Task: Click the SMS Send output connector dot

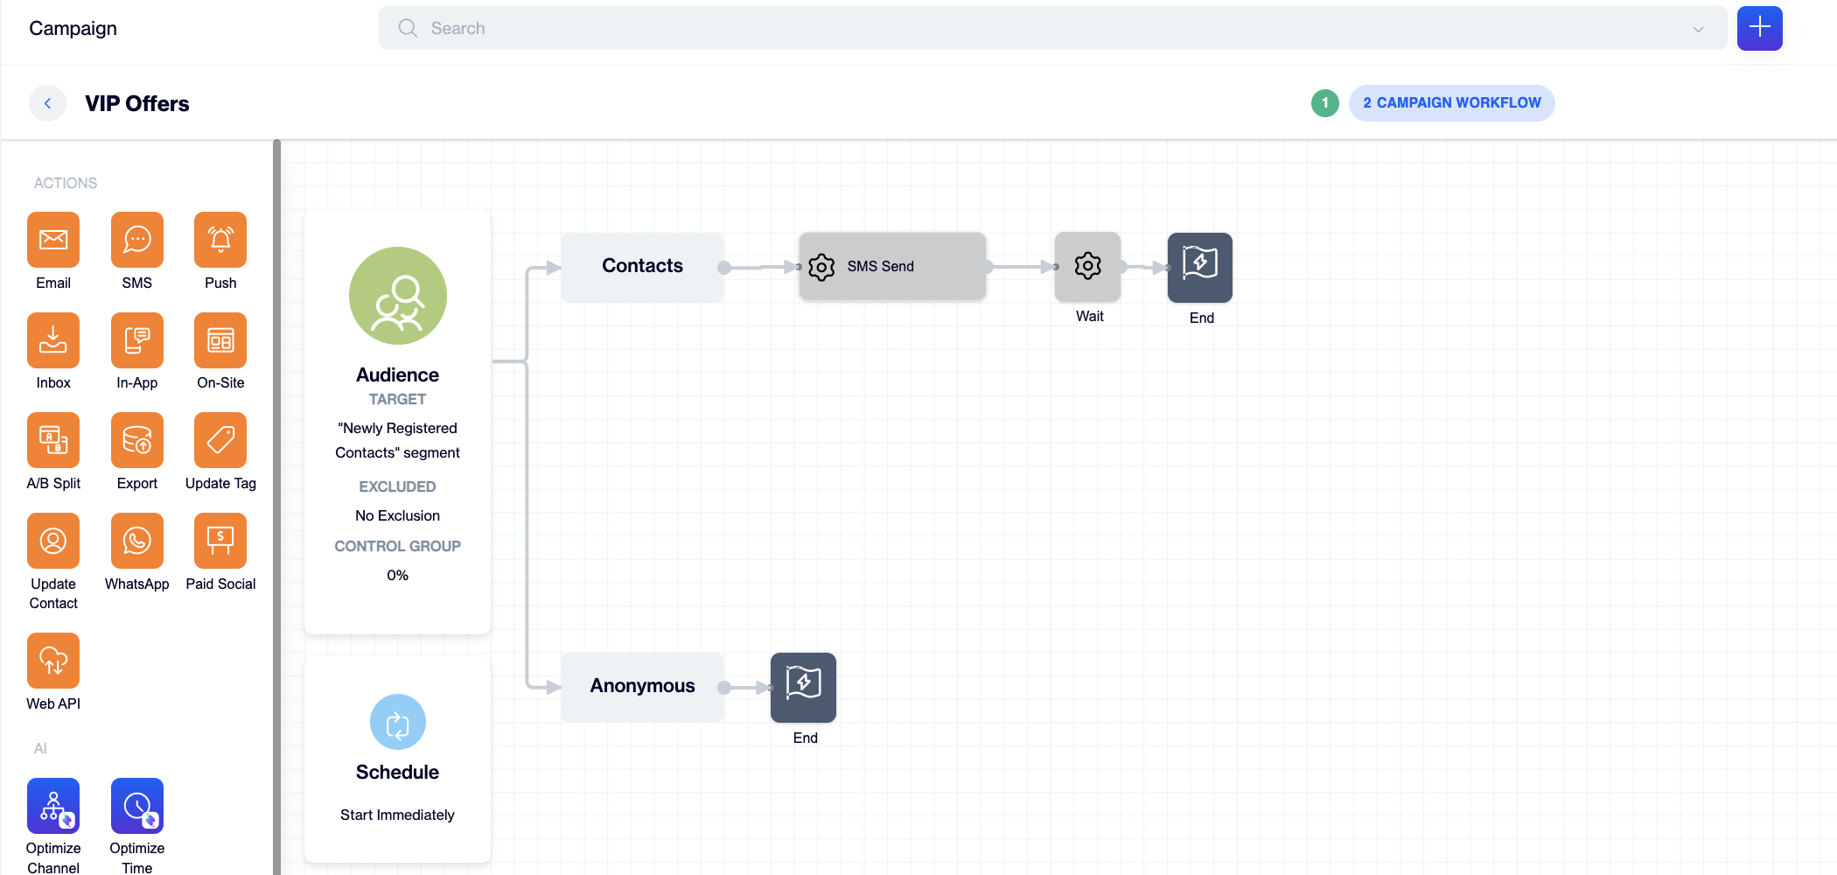Action: [x=987, y=267]
